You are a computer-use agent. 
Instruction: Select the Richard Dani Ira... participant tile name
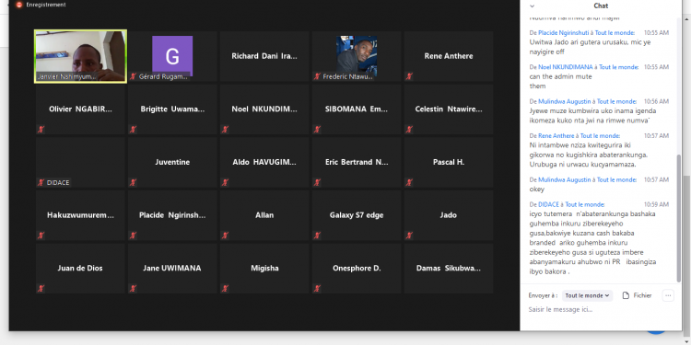coord(264,56)
